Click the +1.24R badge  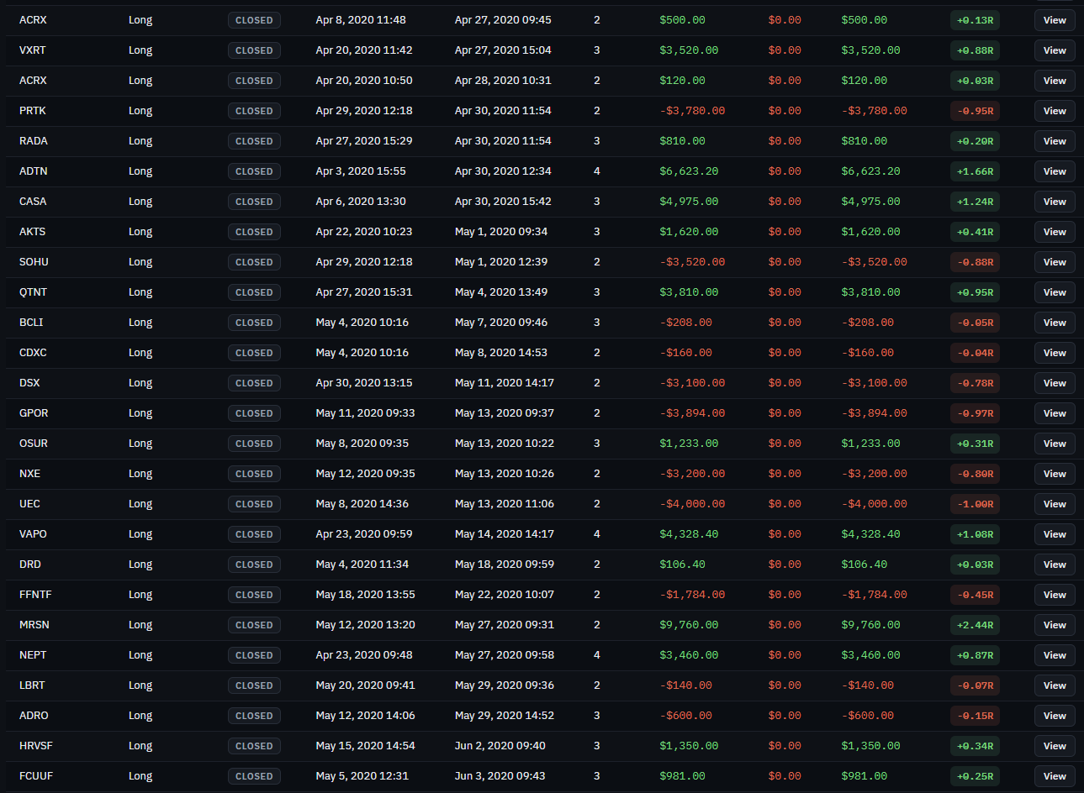[975, 202]
